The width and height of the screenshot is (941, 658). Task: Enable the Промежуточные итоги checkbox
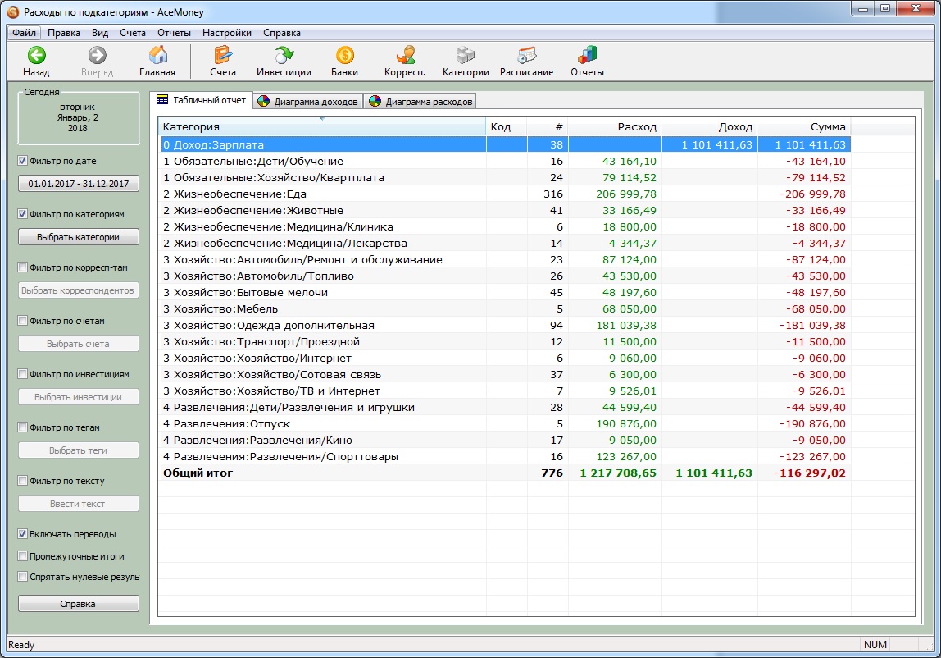[23, 555]
